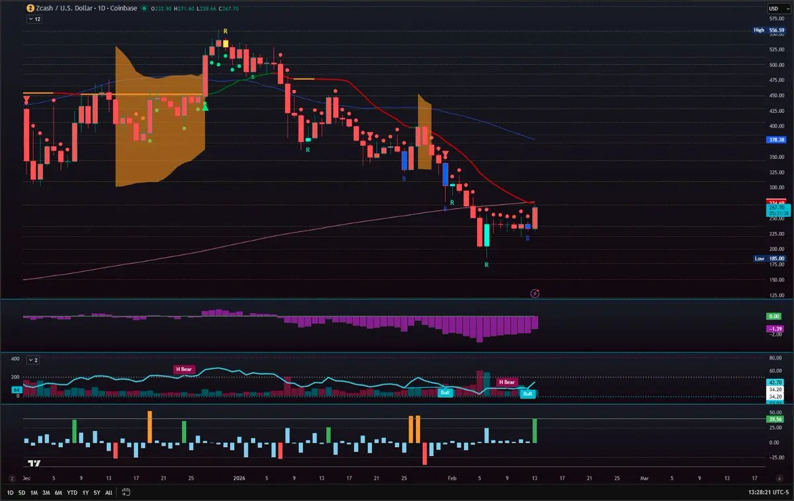Select the 3M time range
The height and width of the screenshot is (501, 794).
[x=46, y=492]
